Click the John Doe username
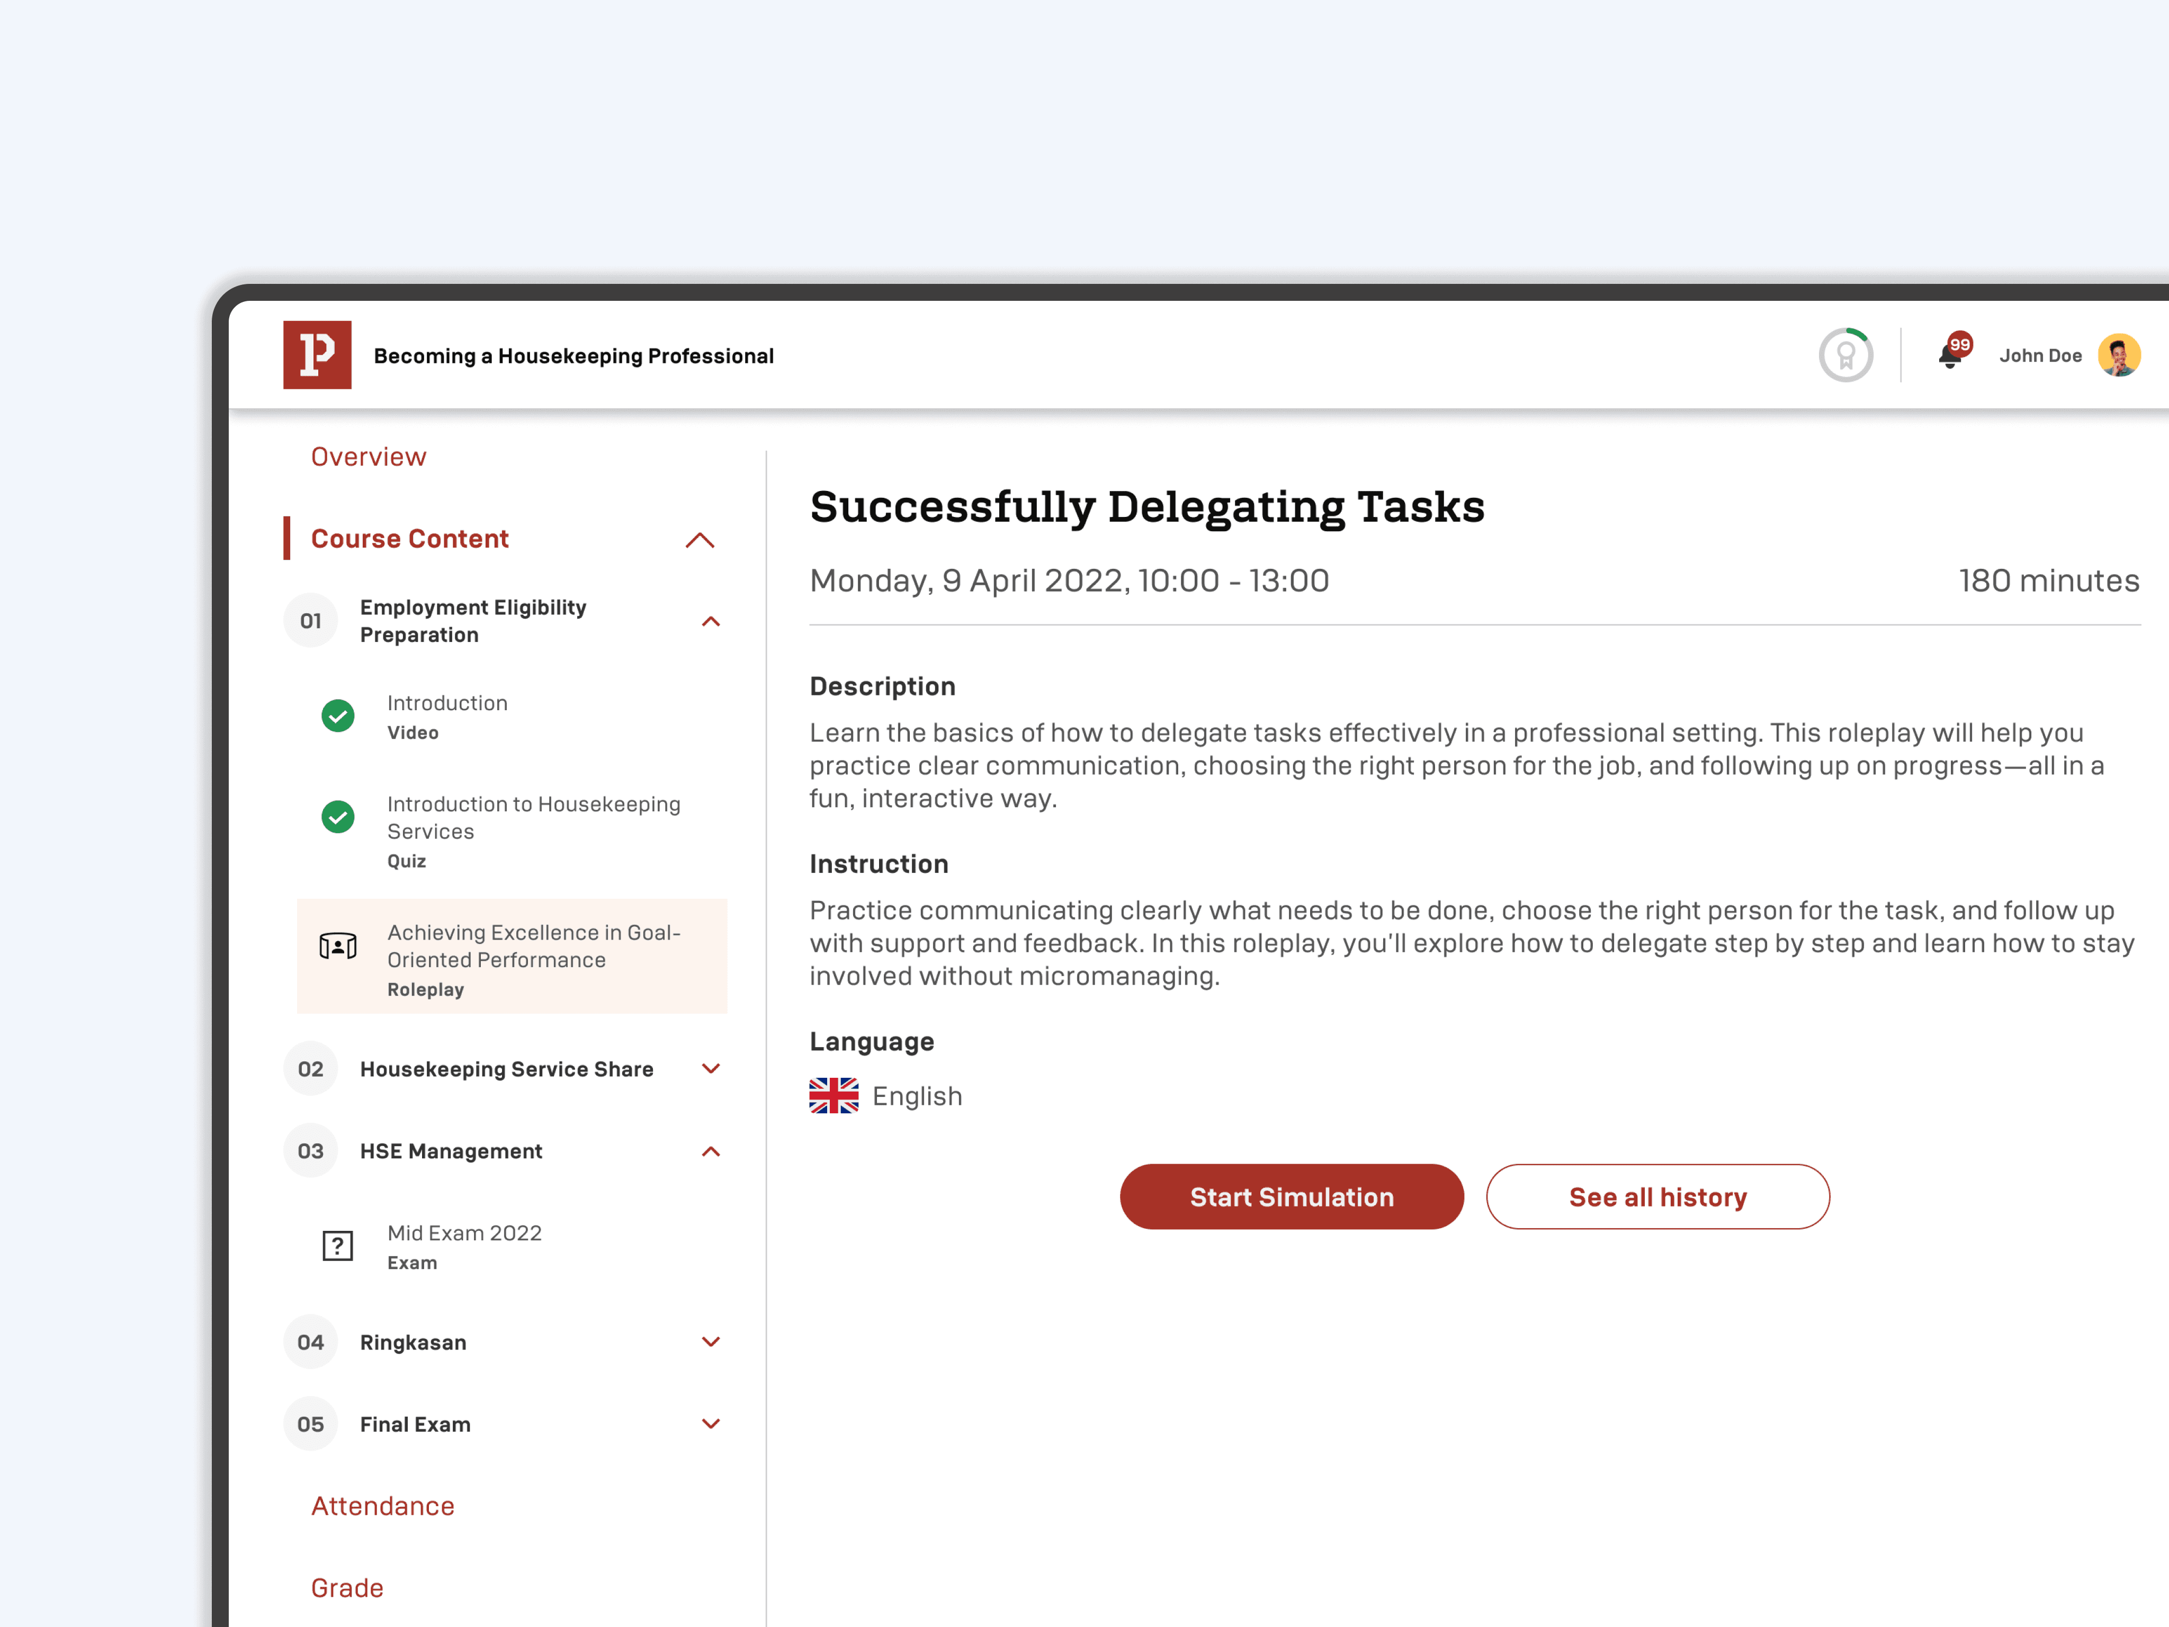 [2040, 356]
